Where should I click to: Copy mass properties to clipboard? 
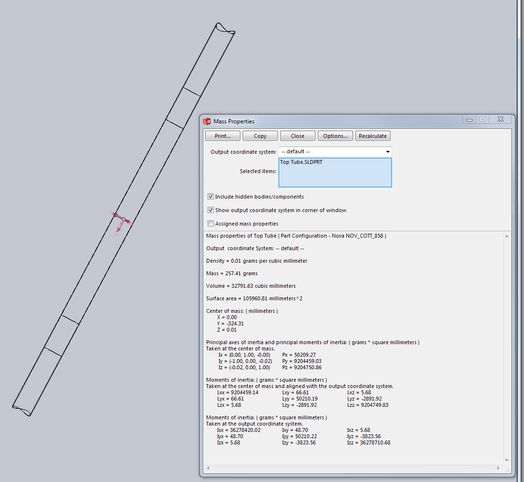coord(260,136)
